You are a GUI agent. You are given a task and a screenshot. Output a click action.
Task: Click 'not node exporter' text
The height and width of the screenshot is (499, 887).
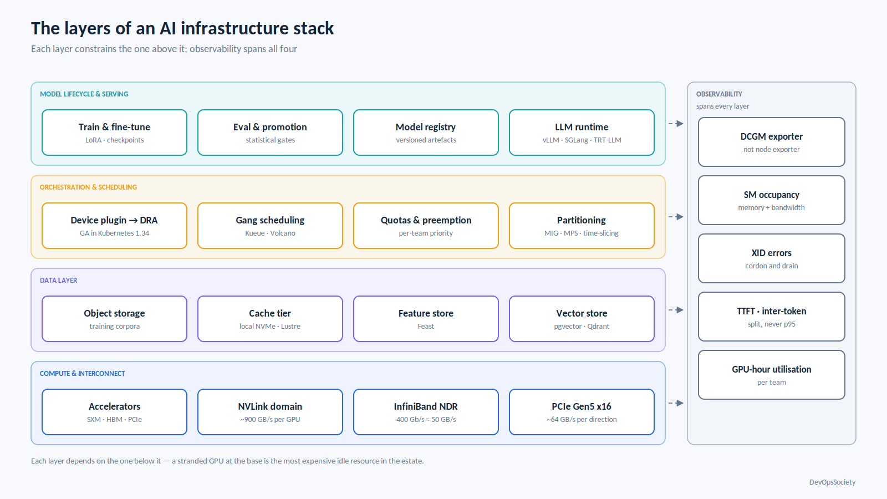click(772, 150)
